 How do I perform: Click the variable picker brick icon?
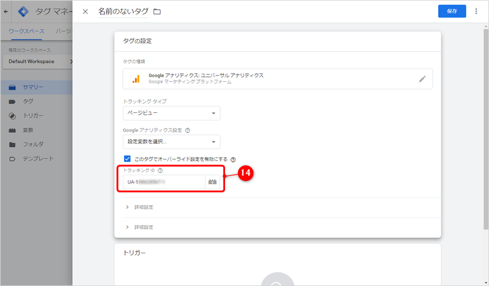tap(213, 182)
